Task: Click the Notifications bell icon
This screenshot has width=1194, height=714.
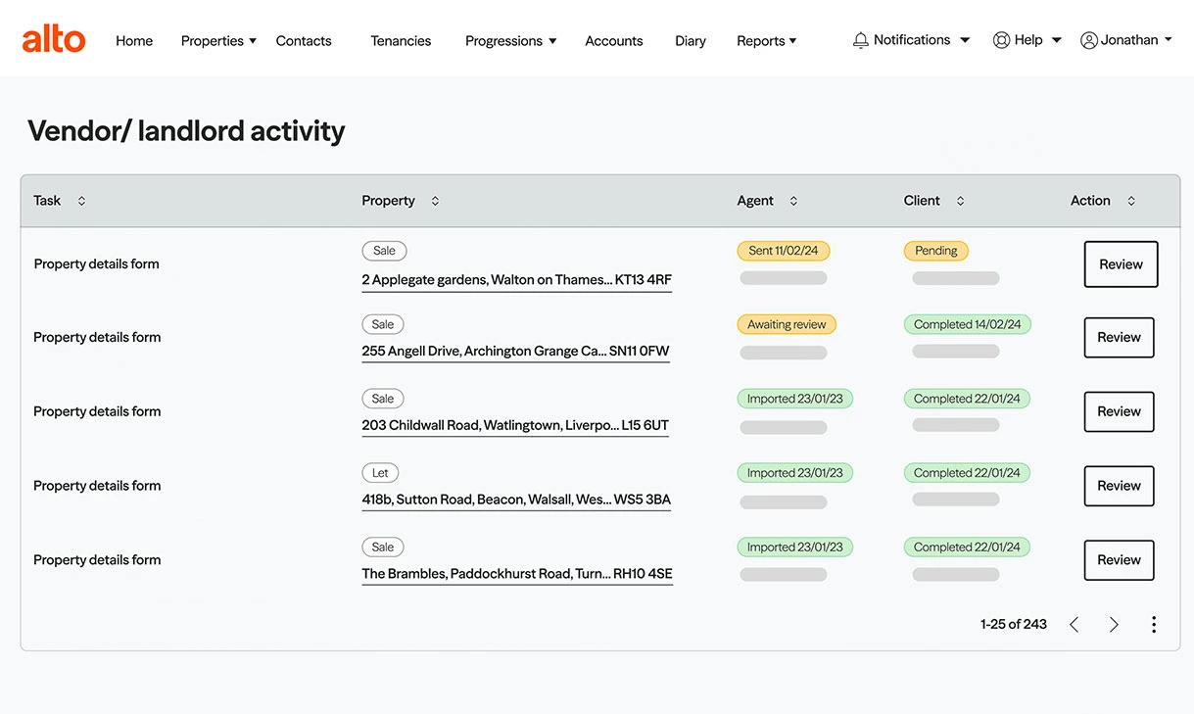Action: (x=861, y=40)
